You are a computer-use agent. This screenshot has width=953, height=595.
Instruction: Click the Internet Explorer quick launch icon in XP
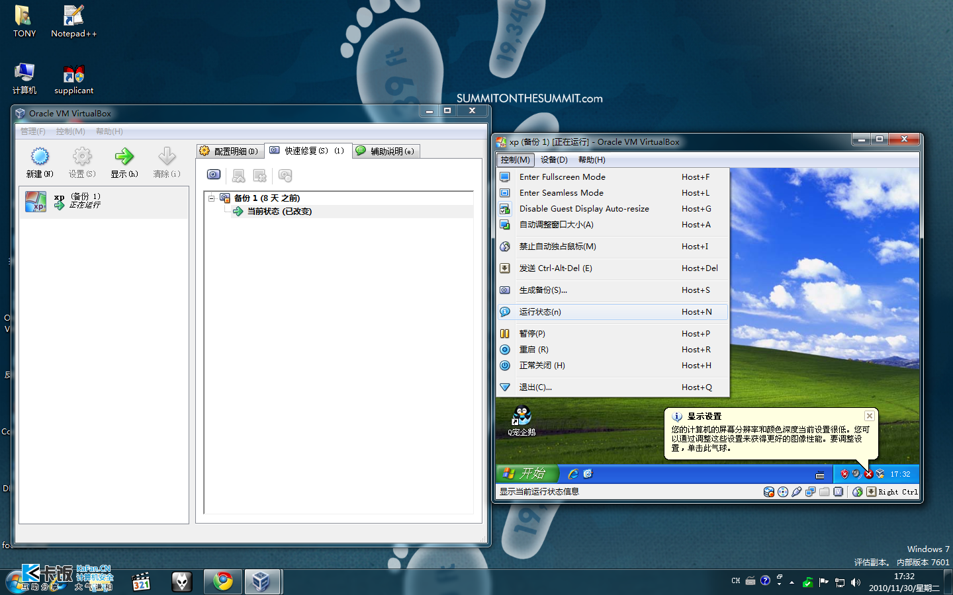[x=573, y=474]
